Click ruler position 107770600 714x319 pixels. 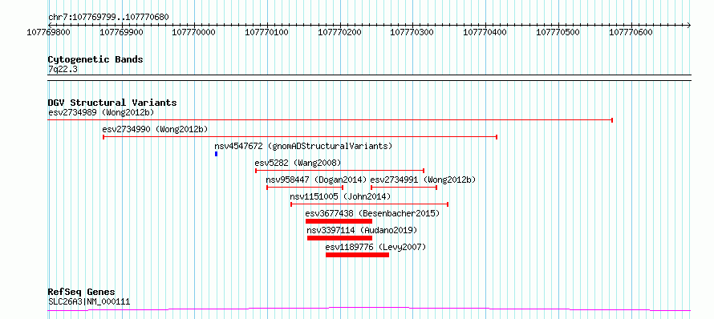click(x=631, y=32)
